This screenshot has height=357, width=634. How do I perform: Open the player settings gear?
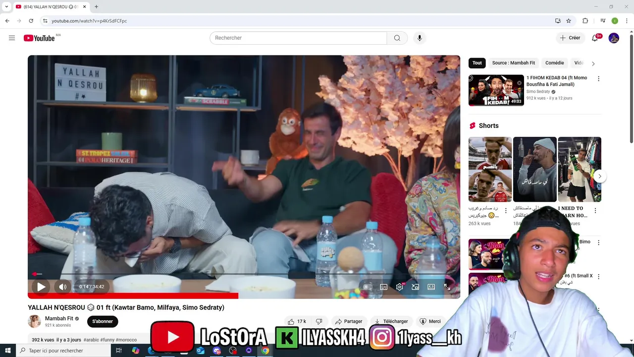tap(400, 287)
